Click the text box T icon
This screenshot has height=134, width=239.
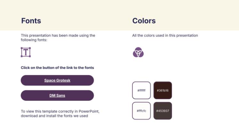click(x=26, y=52)
